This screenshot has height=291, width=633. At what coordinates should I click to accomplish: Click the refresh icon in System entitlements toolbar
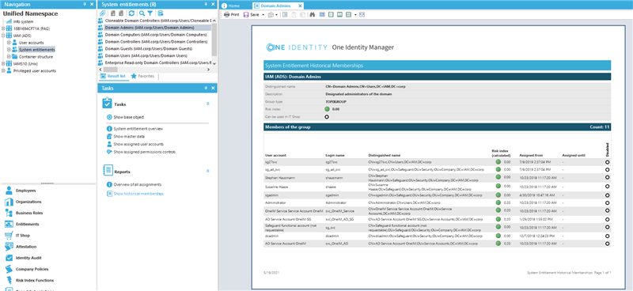click(x=131, y=13)
